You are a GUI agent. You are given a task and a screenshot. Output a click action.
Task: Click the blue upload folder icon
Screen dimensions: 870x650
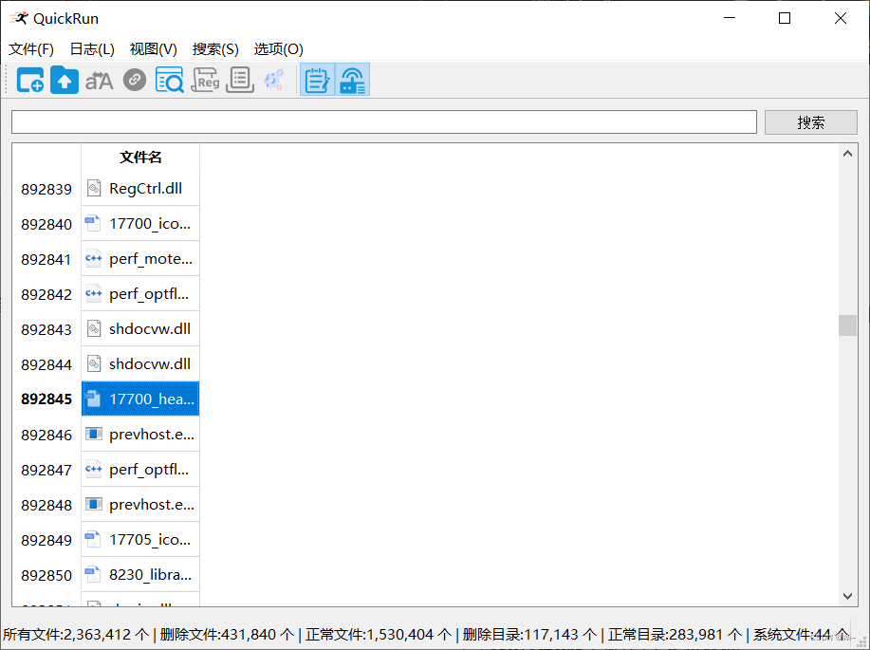64,80
